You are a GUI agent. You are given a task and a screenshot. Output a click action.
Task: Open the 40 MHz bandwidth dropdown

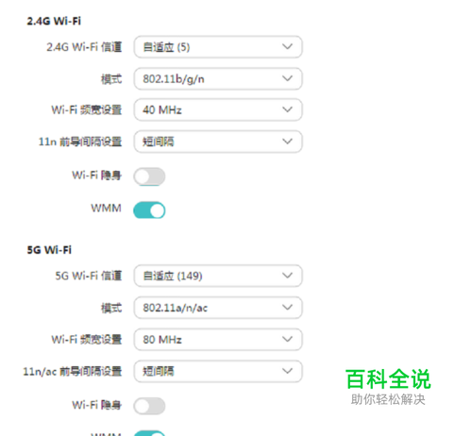[x=218, y=109]
